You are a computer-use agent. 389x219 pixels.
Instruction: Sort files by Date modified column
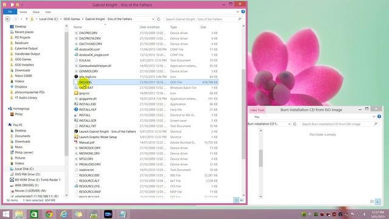tap(150, 27)
